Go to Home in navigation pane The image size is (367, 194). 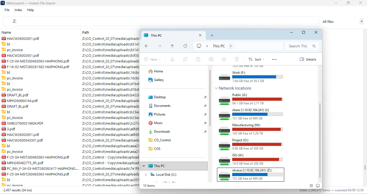click(156, 71)
